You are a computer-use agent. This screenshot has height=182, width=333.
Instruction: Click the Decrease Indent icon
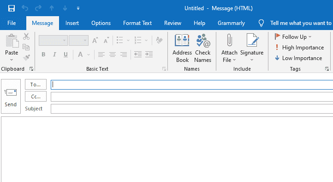(x=138, y=55)
